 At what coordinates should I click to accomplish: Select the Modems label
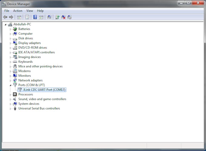25,71
